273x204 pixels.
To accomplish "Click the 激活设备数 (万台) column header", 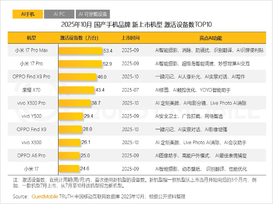I will coord(79,38).
